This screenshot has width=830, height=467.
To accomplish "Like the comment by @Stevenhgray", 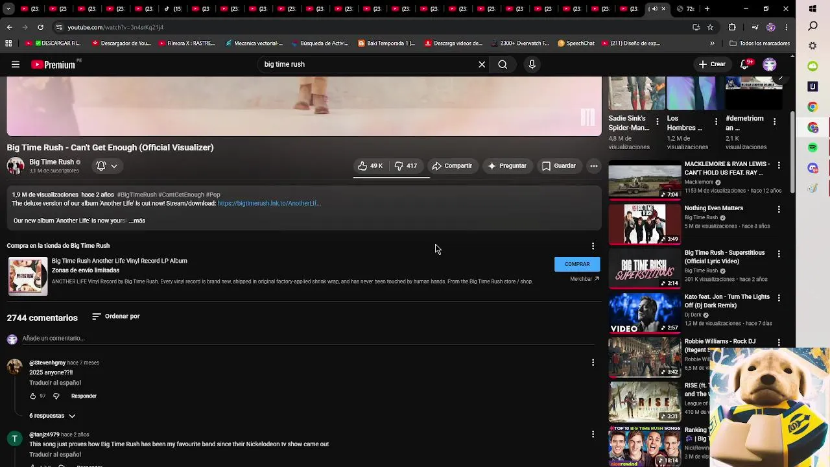I will pyautogui.click(x=33, y=396).
